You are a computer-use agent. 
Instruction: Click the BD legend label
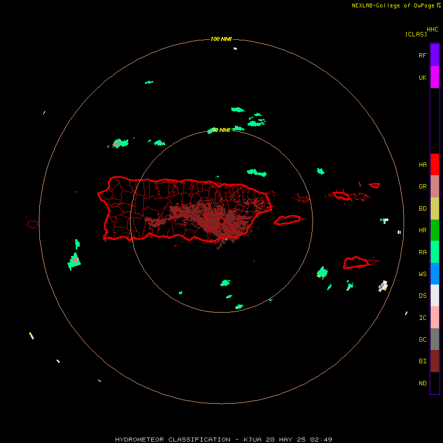point(422,209)
